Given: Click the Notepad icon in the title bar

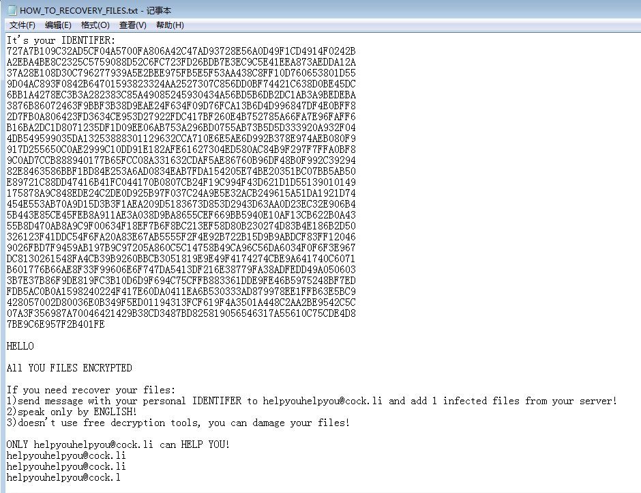Looking at the screenshot, I should pos(12,10).
